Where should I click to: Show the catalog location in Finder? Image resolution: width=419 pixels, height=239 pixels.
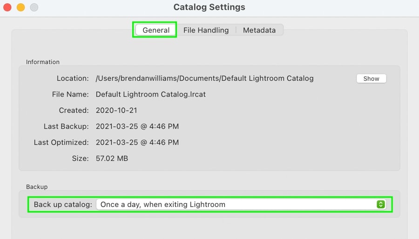pyautogui.click(x=371, y=78)
